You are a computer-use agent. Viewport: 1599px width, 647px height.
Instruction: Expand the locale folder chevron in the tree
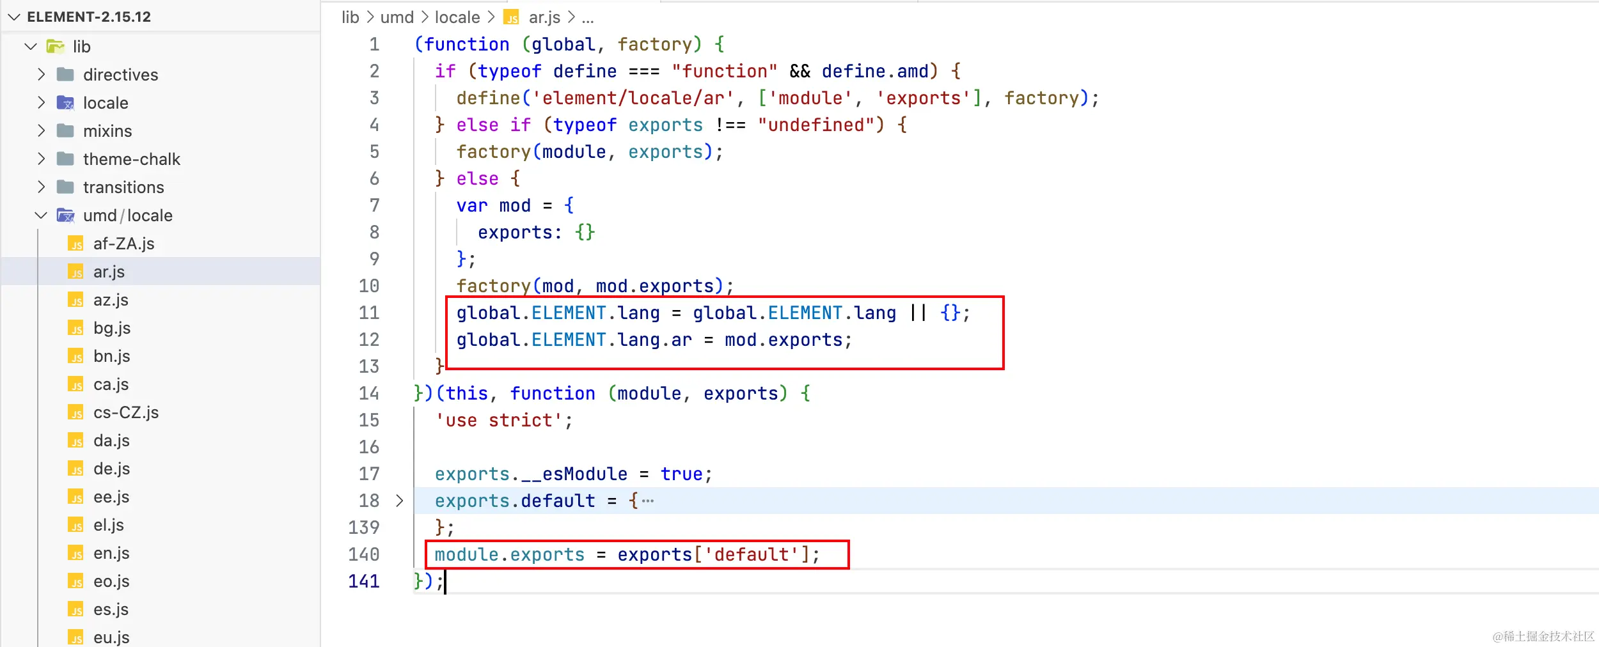click(x=42, y=102)
